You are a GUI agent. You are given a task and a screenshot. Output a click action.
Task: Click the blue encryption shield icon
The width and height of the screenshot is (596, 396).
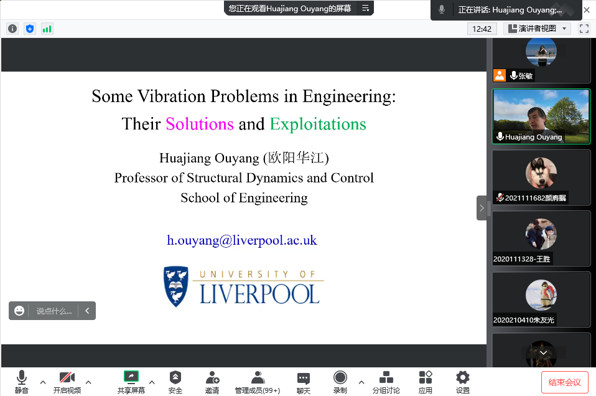click(30, 29)
